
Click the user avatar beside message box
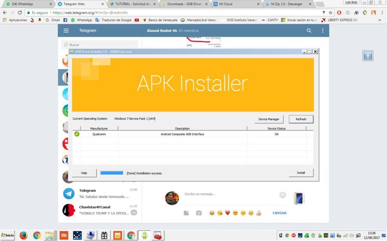pos(172,198)
